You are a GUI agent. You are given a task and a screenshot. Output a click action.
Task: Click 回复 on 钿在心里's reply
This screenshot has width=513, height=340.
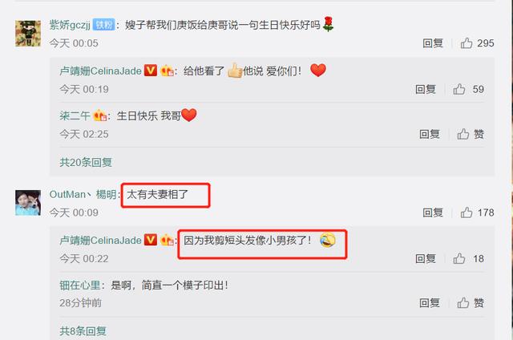point(430,302)
